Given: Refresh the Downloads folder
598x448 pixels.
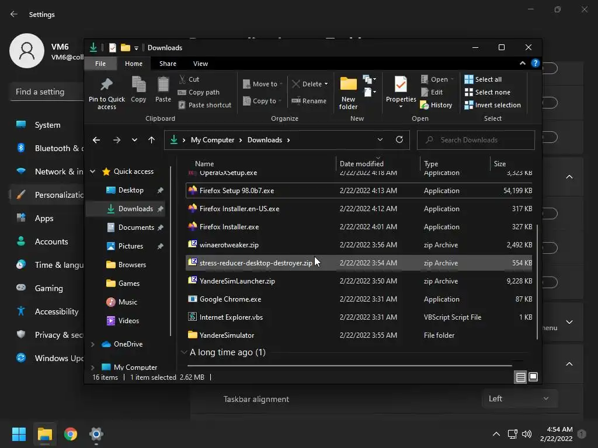Looking at the screenshot, I should [x=399, y=139].
